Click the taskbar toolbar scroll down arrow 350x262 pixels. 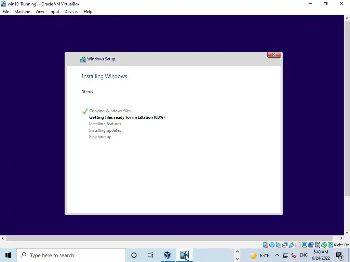[237, 259]
